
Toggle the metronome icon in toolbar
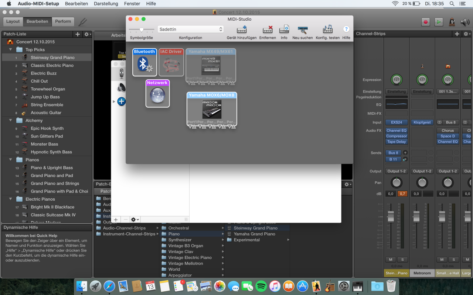(x=452, y=22)
